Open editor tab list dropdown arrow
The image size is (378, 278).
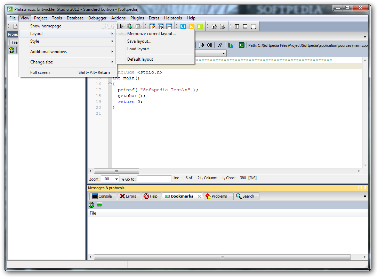[365, 37]
